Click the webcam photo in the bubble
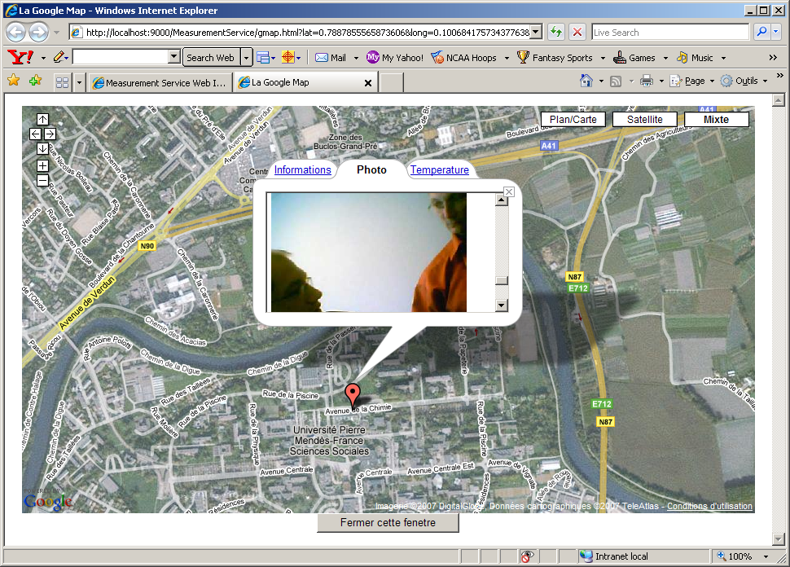This screenshot has height=567, width=790. [369, 253]
